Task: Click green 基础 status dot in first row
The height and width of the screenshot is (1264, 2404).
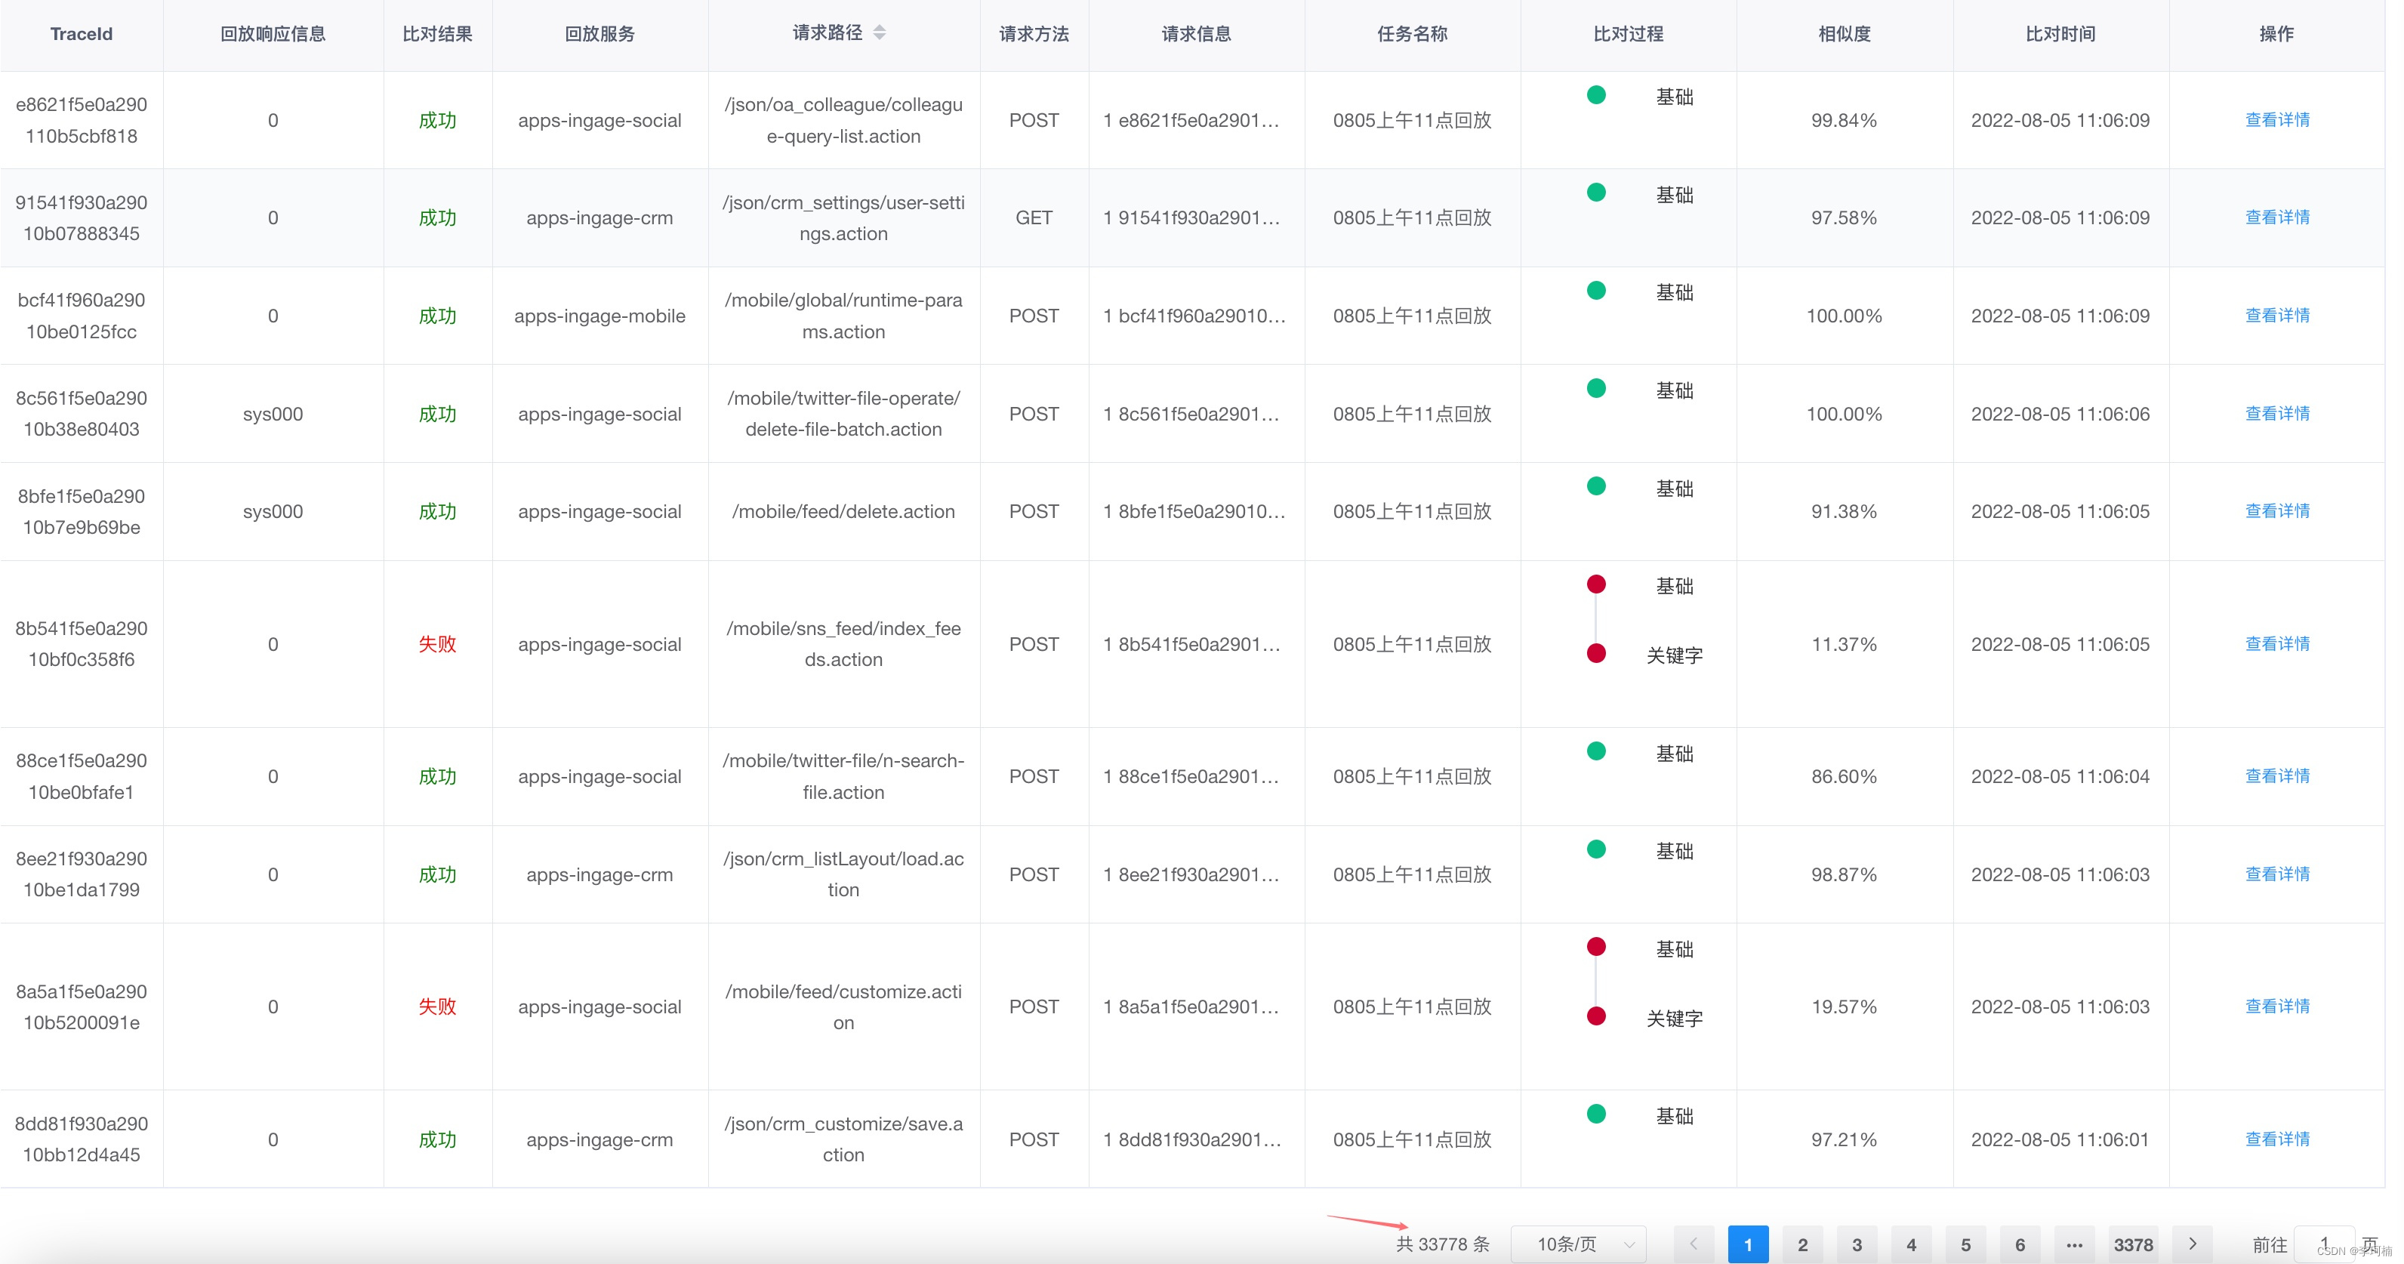Action: (x=1596, y=95)
